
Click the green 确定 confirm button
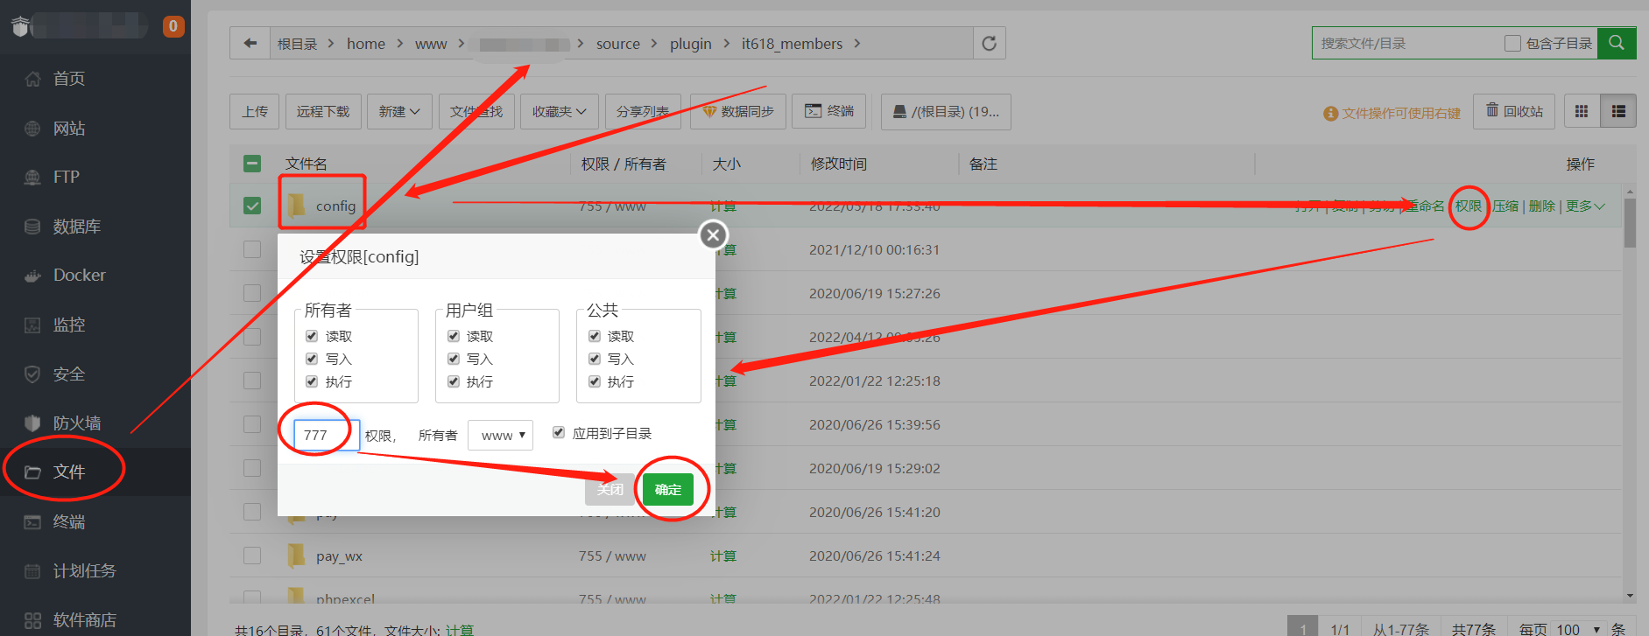click(667, 489)
